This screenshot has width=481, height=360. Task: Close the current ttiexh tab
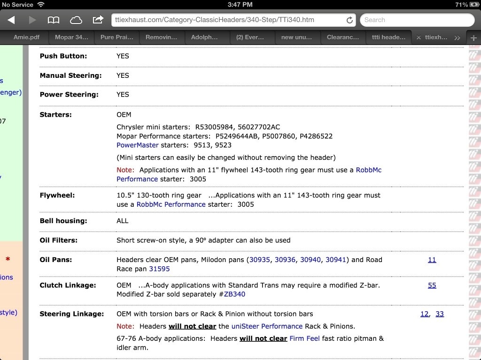[418, 37]
